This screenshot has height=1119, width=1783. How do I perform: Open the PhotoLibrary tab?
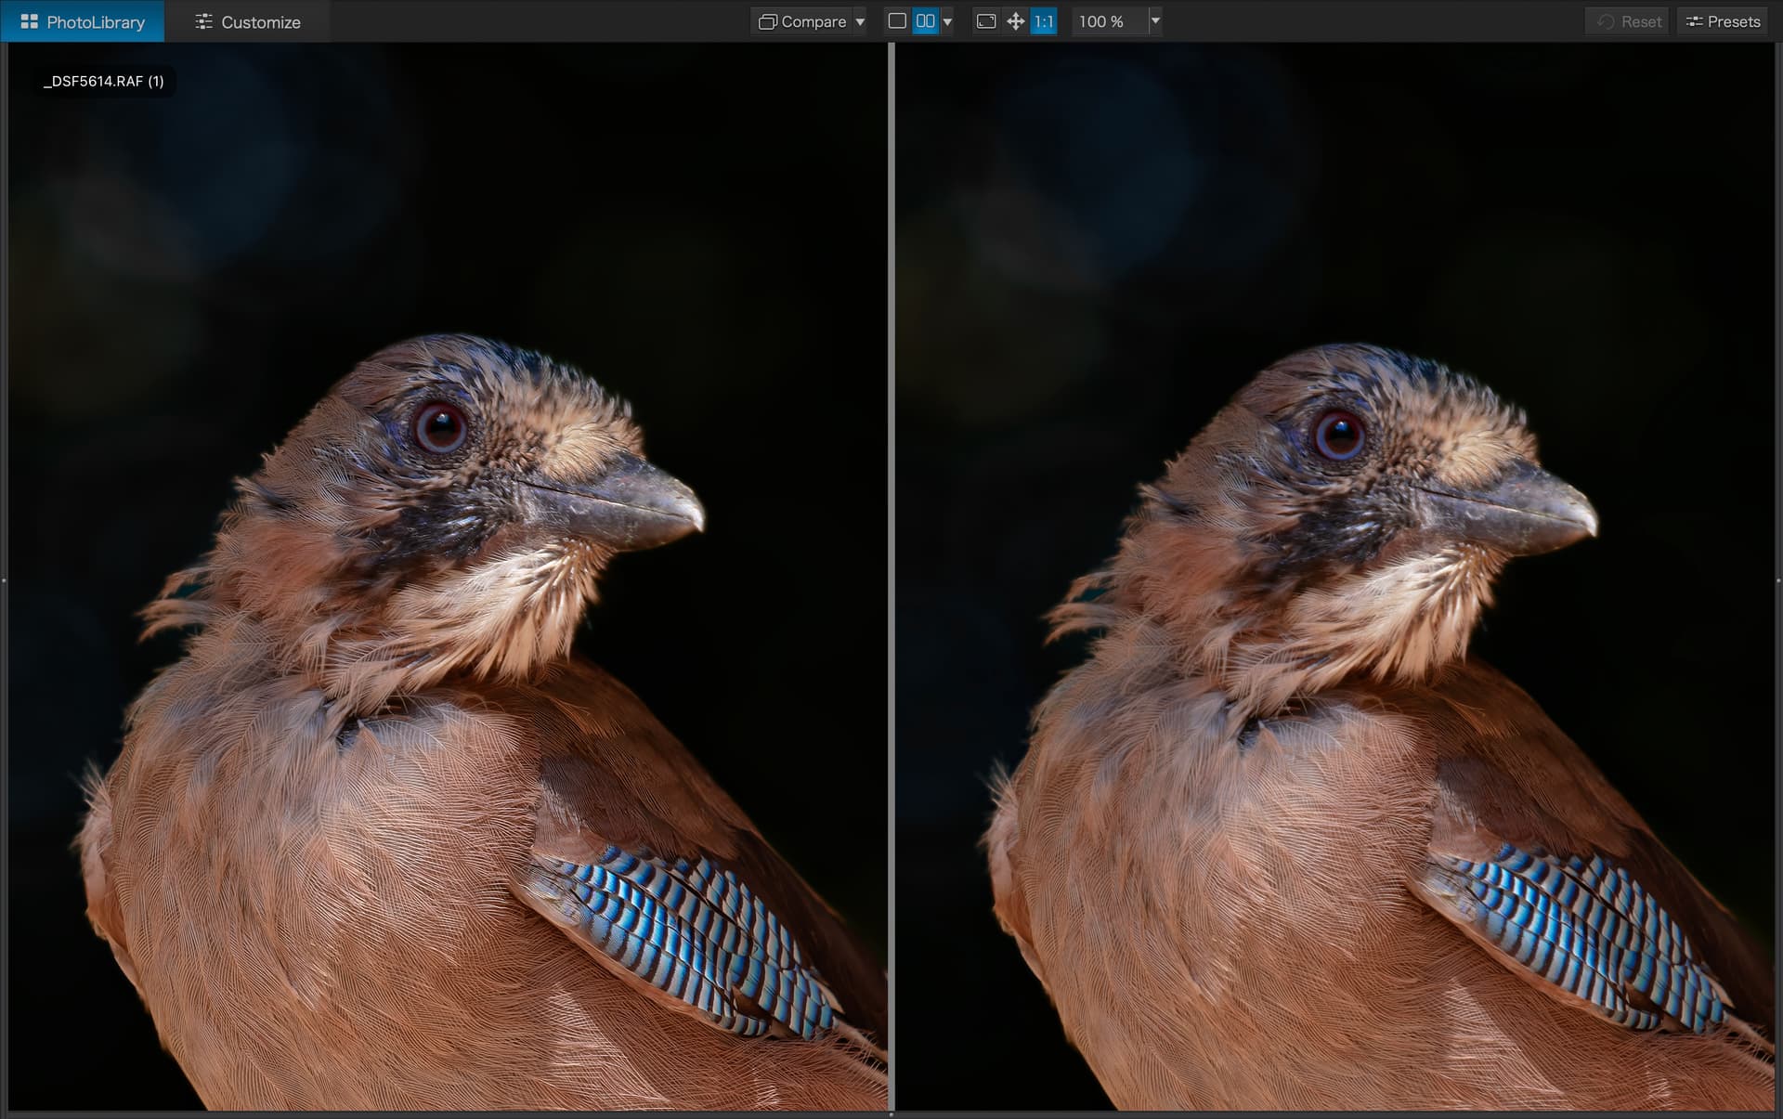point(95,21)
